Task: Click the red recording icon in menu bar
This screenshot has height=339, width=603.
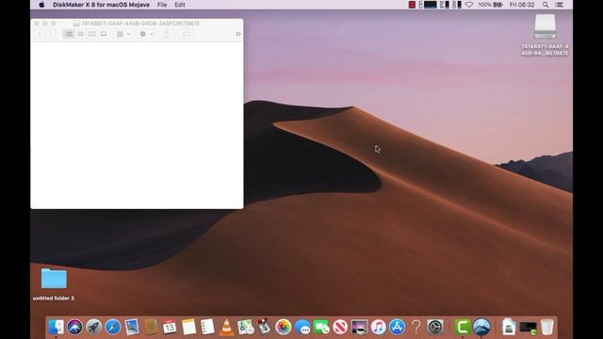Action: 412,5
